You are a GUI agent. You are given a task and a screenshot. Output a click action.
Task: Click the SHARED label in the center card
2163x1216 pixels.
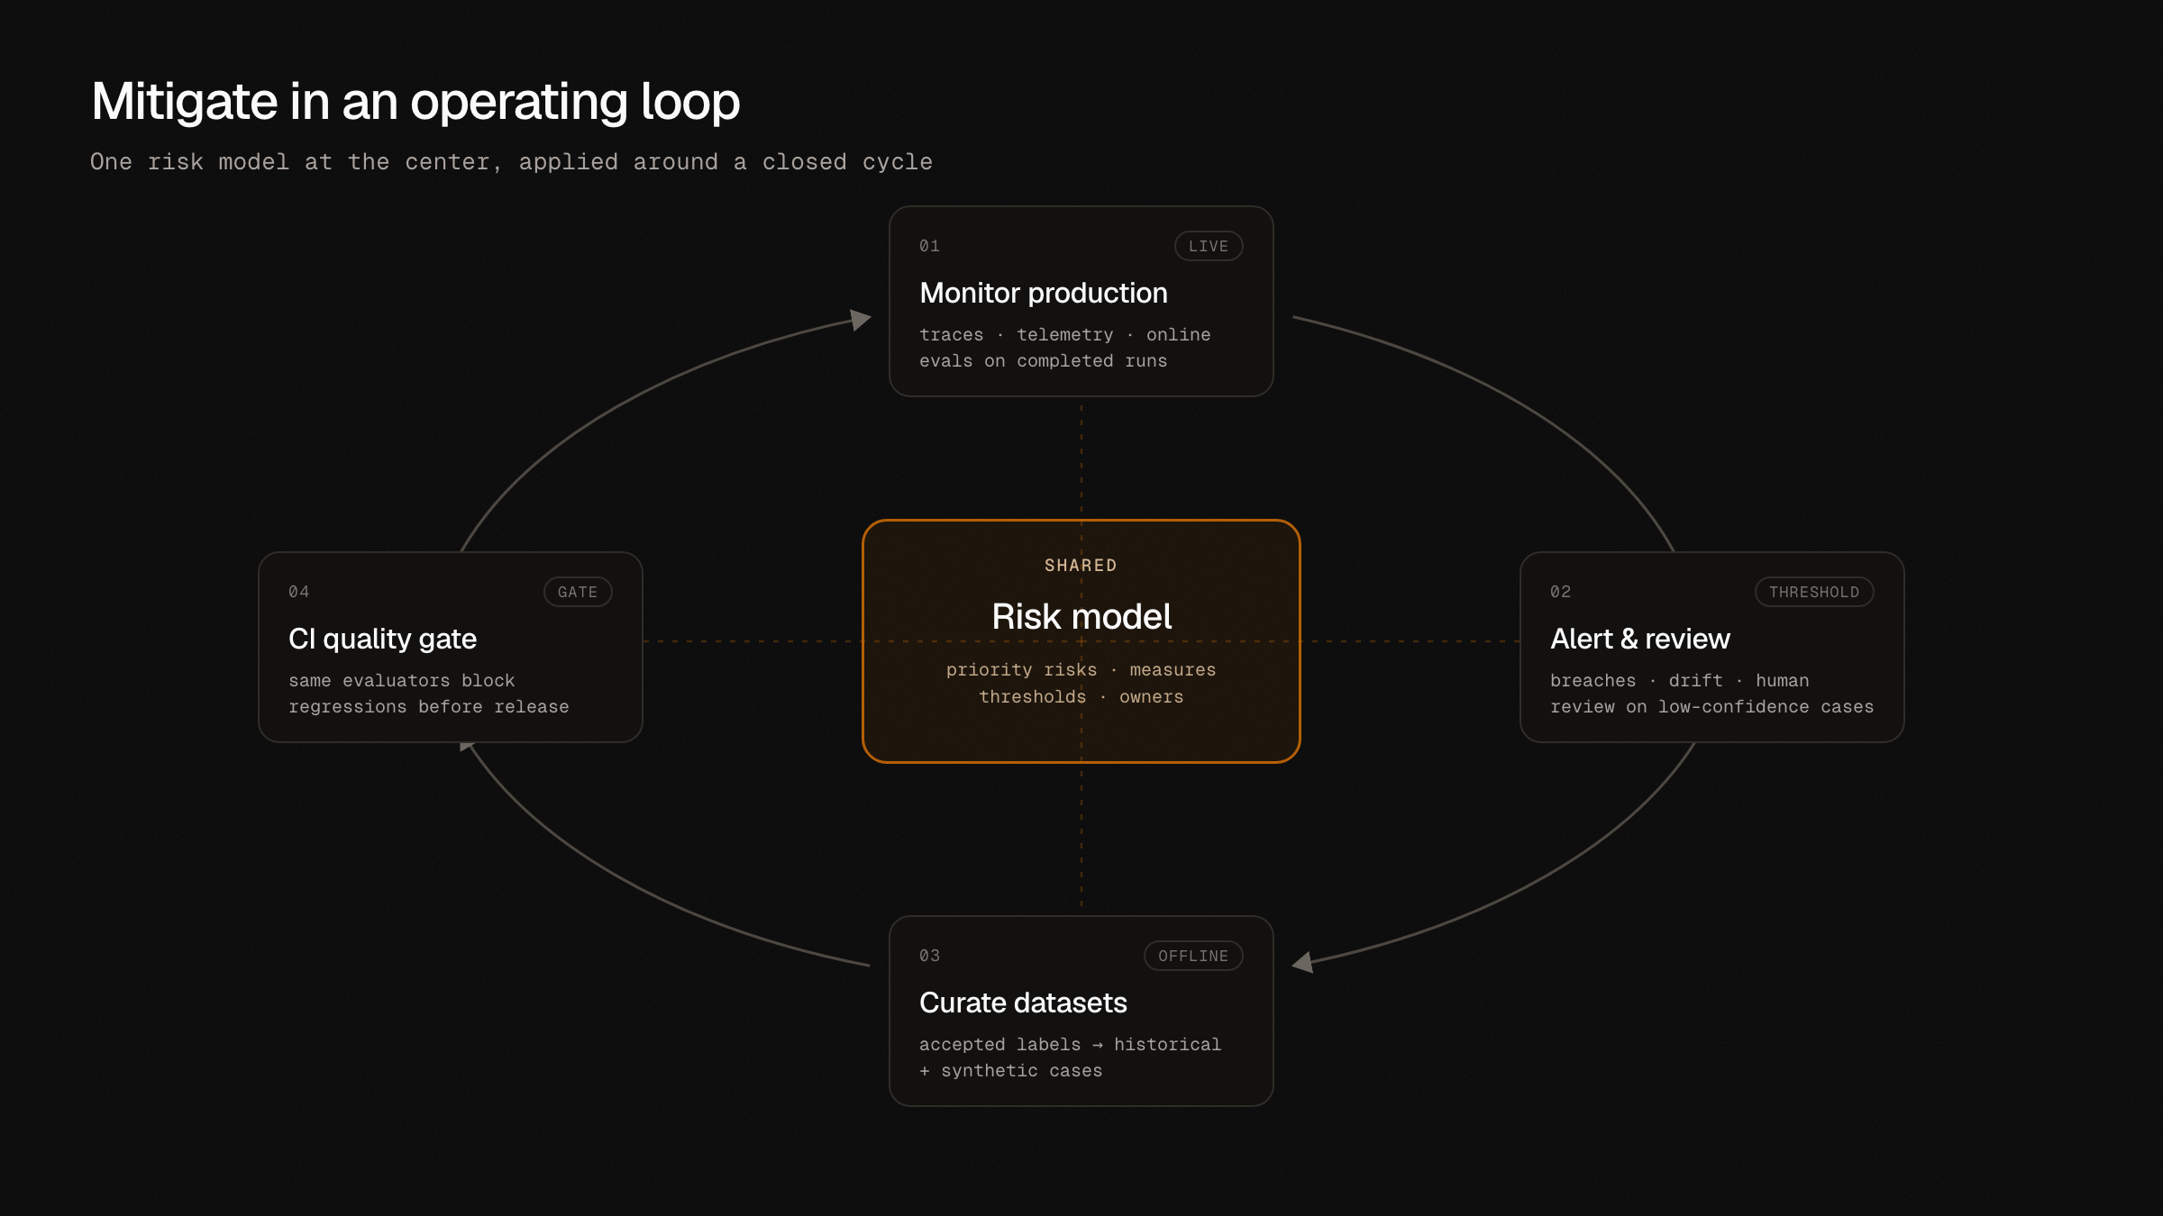1081,566
